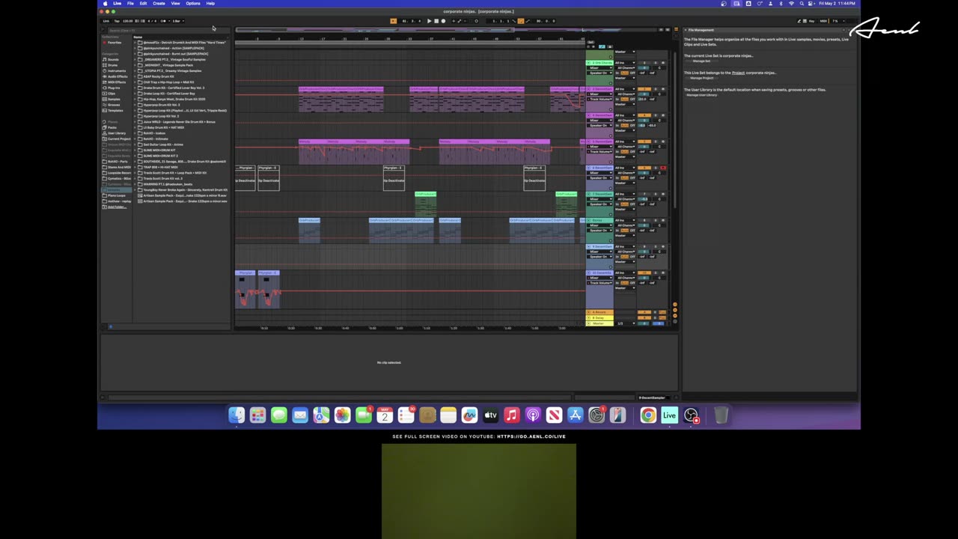958x539 pixels.
Task: Open Piano Loops folder in Places
Action: tap(116, 195)
